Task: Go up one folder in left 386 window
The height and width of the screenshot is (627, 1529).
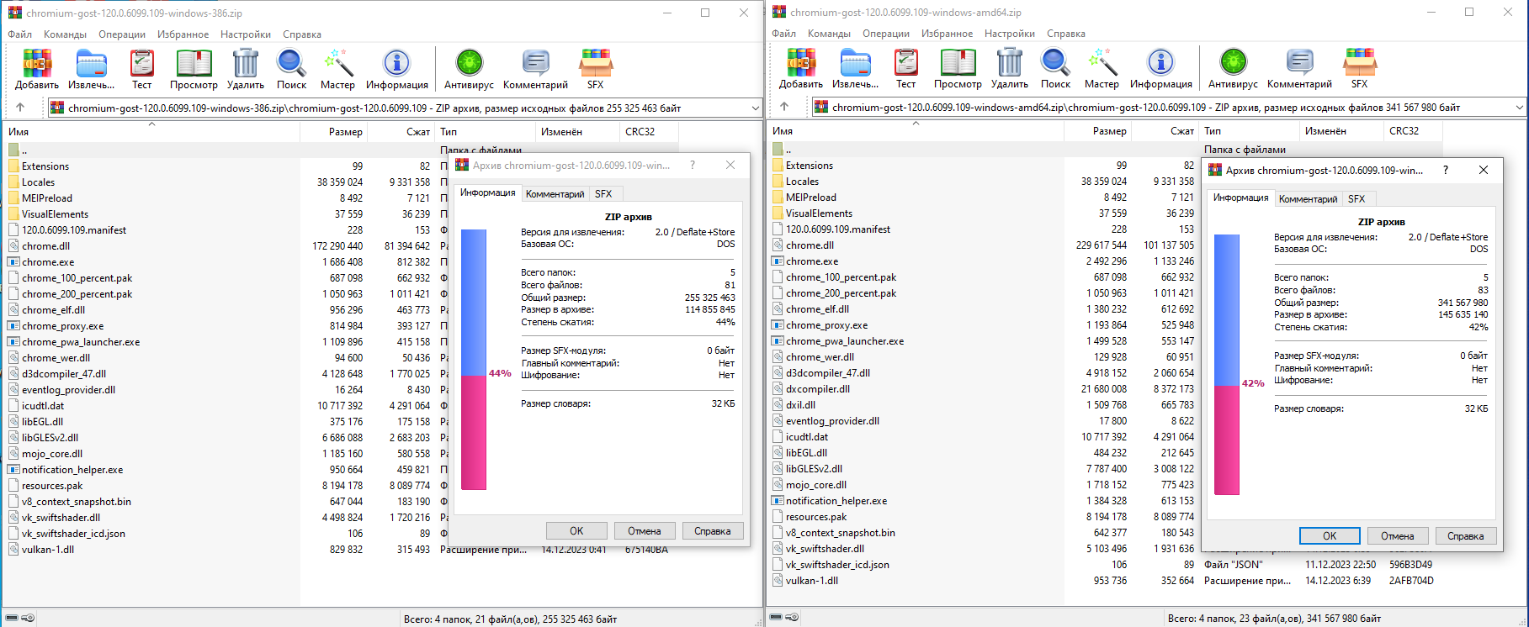Action: pyautogui.click(x=20, y=108)
